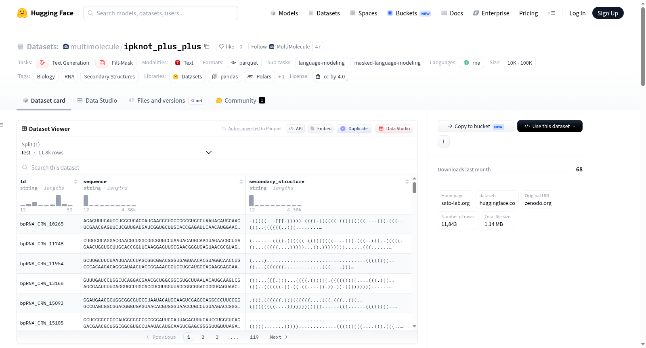The image size is (646, 348).
Task: Click the sort icon on id column
Action: [x=76, y=181]
